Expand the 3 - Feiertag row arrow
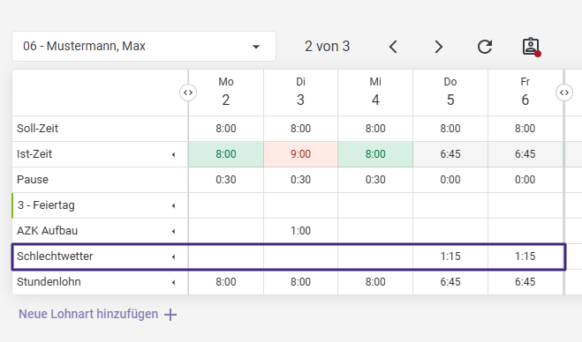Viewport: 582px width, 342px height. pos(173,205)
